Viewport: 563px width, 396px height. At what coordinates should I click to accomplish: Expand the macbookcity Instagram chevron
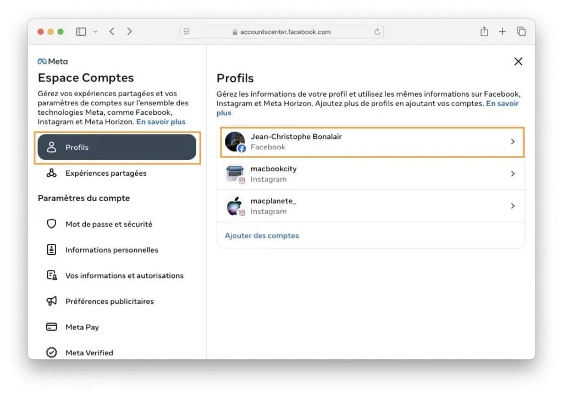click(x=512, y=174)
